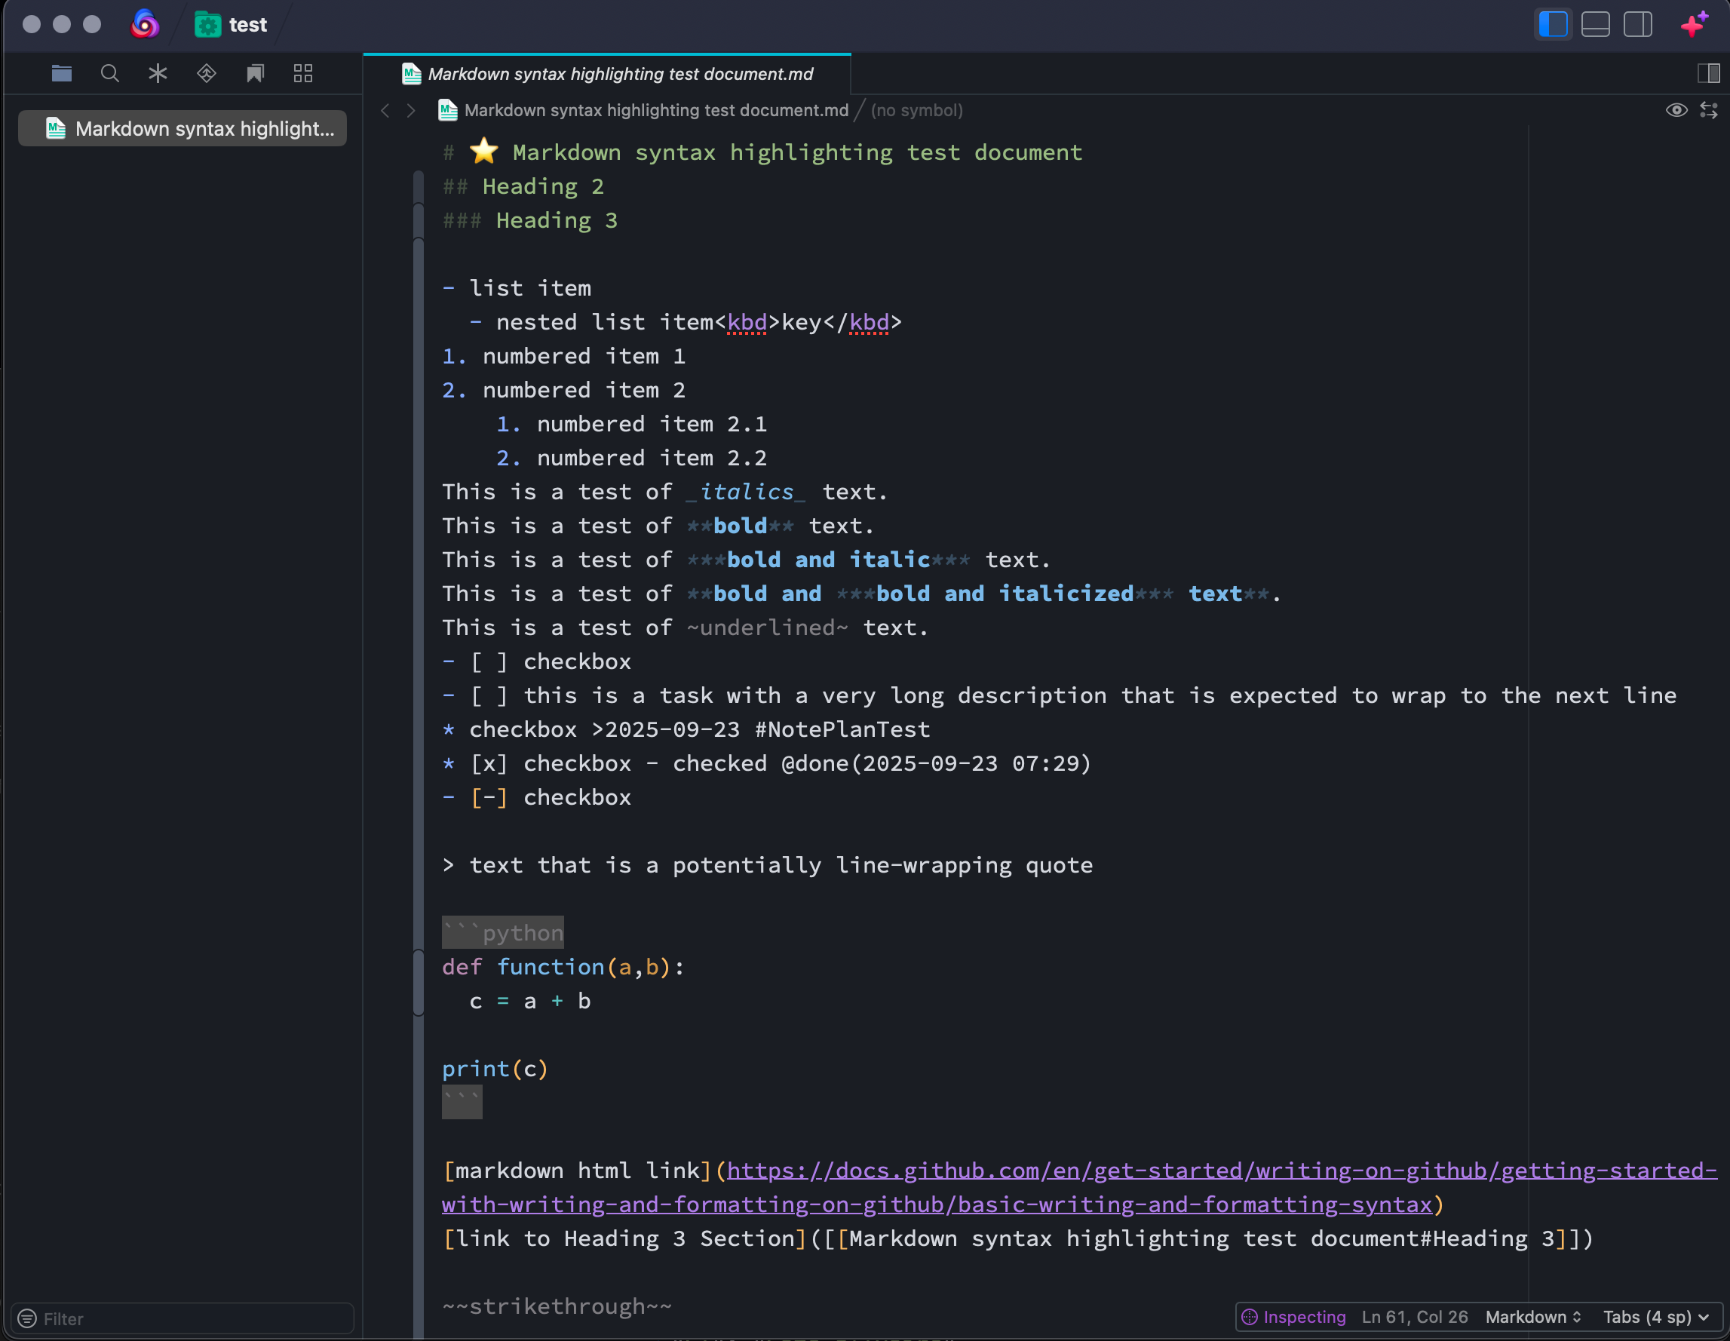Click the Inspecting status button

pyautogui.click(x=1293, y=1316)
